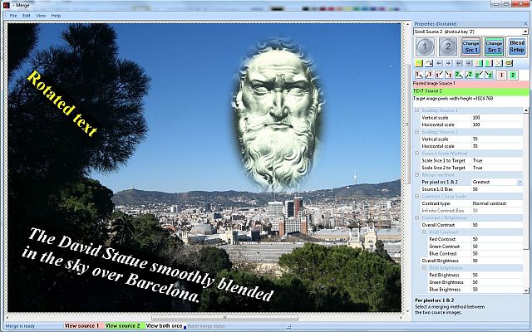This screenshot has width=532, height=332.
Task: Click the small pink 1 button
Action: coord(501,75)
